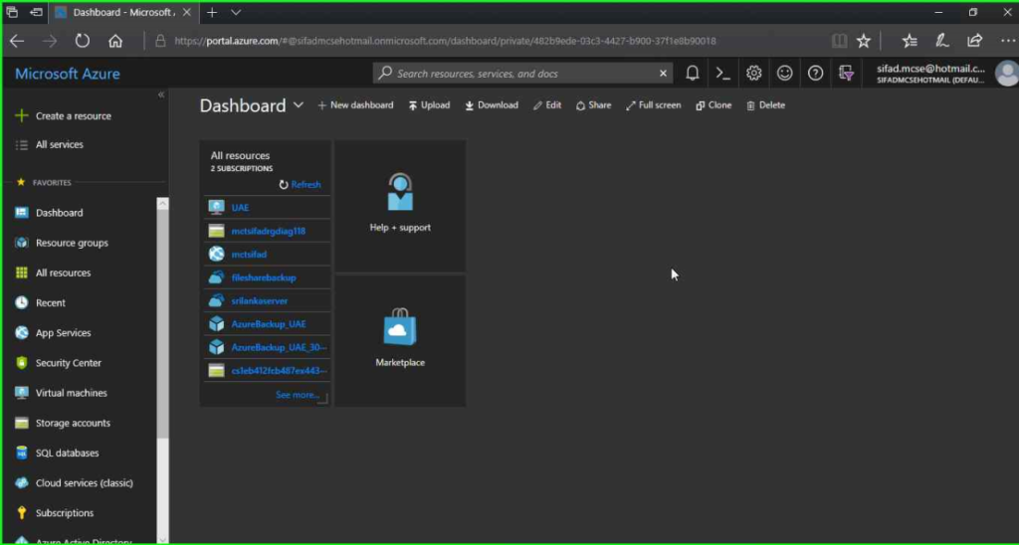Screen dimensions: 1019x545
Task: Click New dashboard in the toolbar
Action: point(355,105)
